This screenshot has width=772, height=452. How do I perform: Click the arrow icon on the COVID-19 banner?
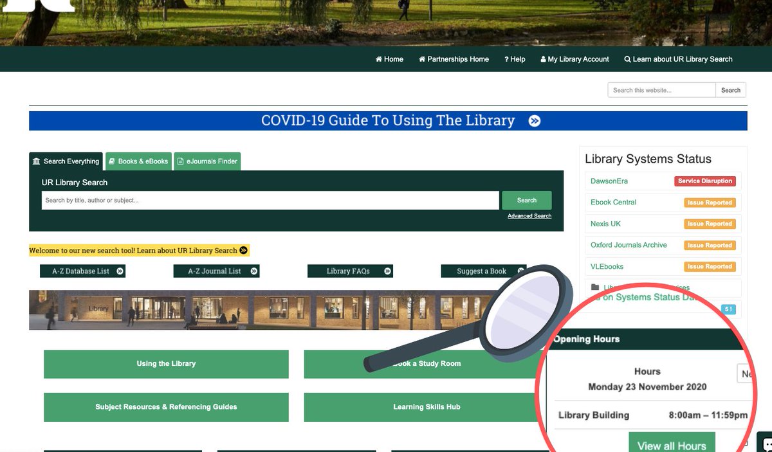(x=535, y=121)
